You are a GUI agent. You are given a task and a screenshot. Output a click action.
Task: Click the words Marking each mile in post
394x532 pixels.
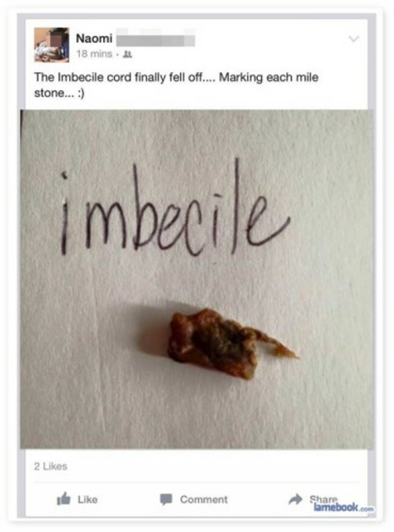(269, 78)
